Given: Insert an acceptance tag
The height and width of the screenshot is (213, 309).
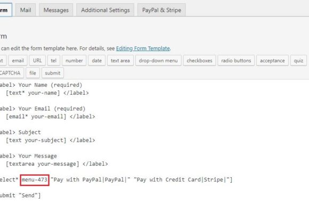Looking at the screenshot, I should coord(272,61).
